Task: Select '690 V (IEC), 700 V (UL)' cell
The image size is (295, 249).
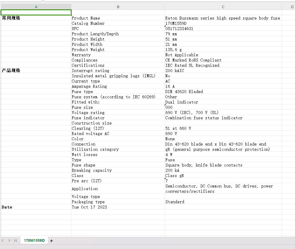Action: click(223, 113)
